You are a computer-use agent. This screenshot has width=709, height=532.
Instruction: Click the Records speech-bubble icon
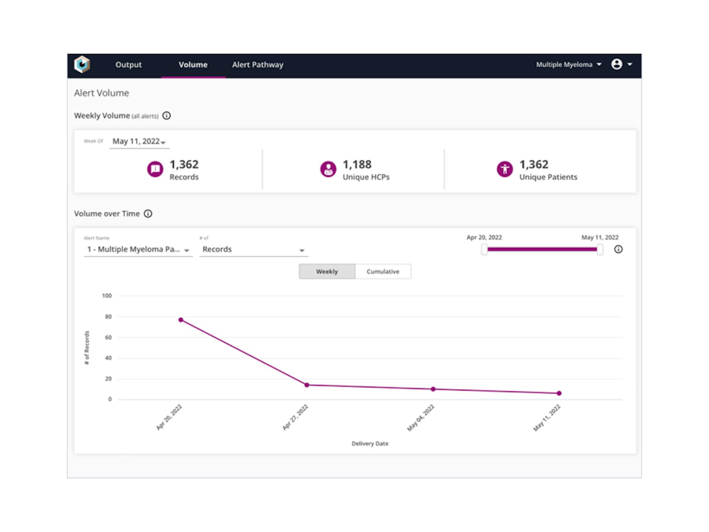coord(155,170)
